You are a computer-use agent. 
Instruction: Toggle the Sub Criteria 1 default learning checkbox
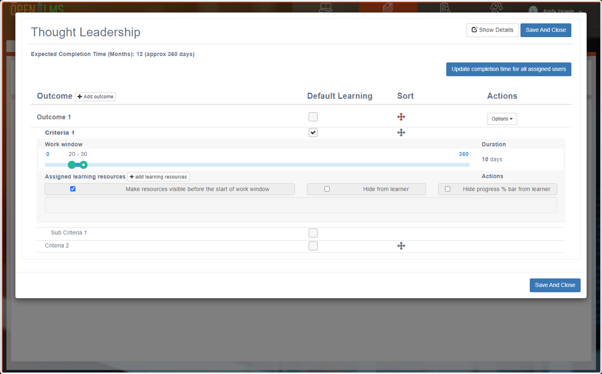[x=313, y=233]
